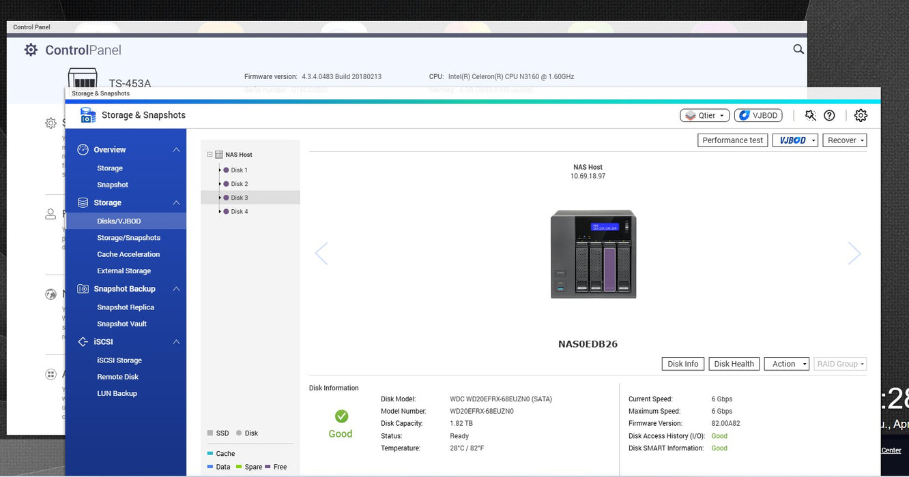Collapse the Snapshot Backup section chevron
909x477 pixels.
pos(176,289)
